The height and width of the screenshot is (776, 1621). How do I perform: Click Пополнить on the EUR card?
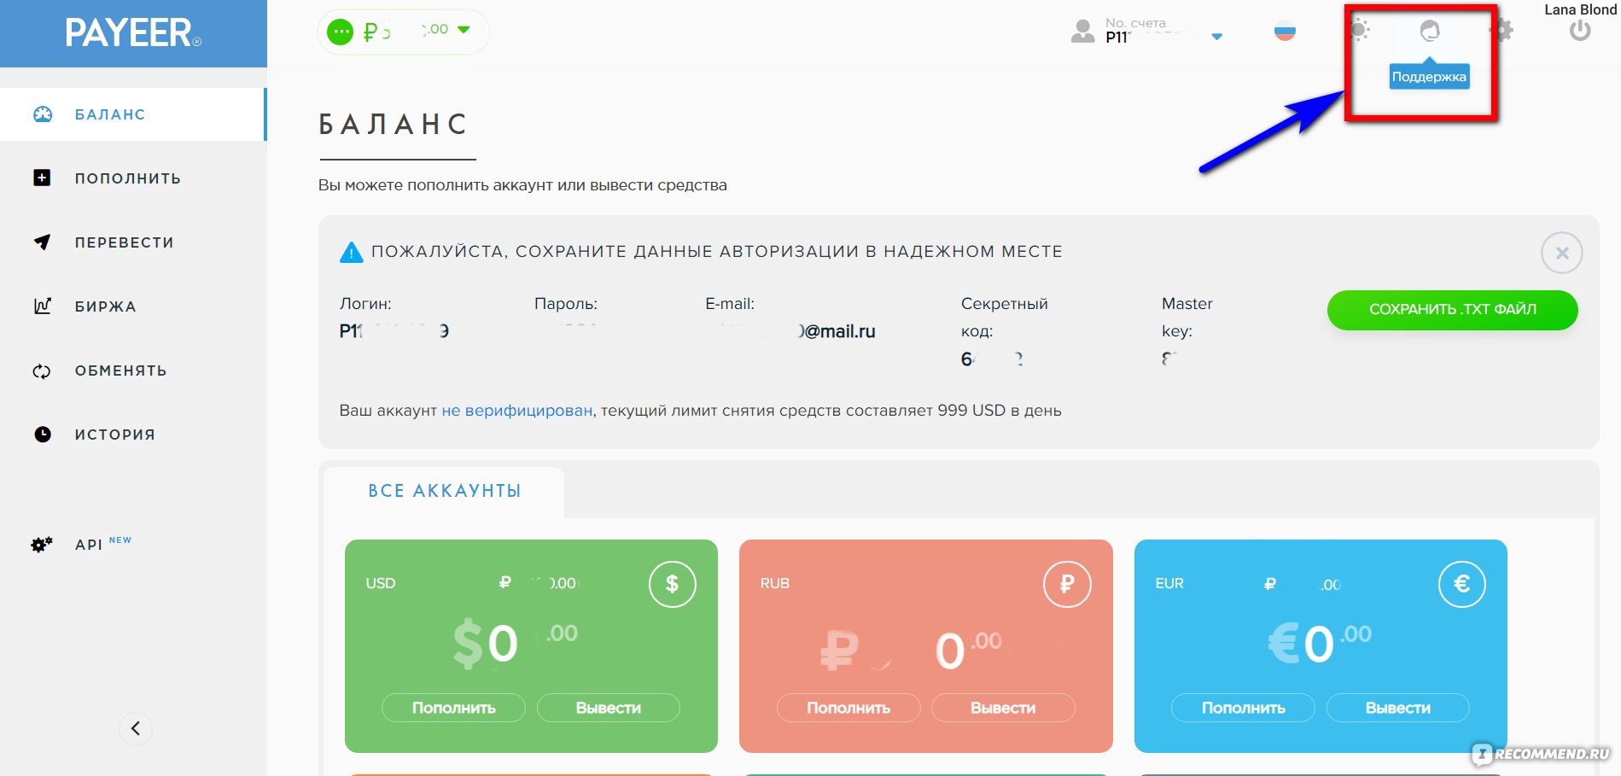[x=1243, y=708]
